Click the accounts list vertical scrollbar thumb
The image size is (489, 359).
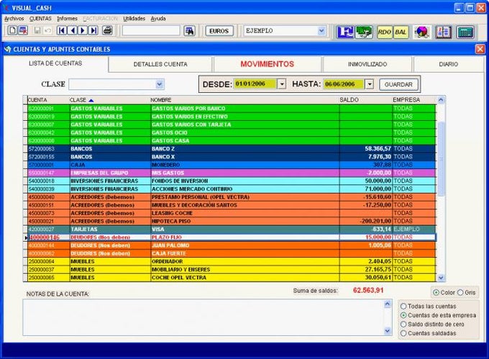click(x=441, y=159)
